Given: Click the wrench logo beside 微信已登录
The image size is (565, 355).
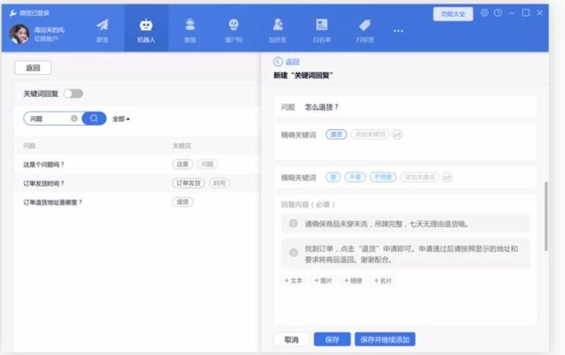Looking at the screenshot, I should point(13,13).
